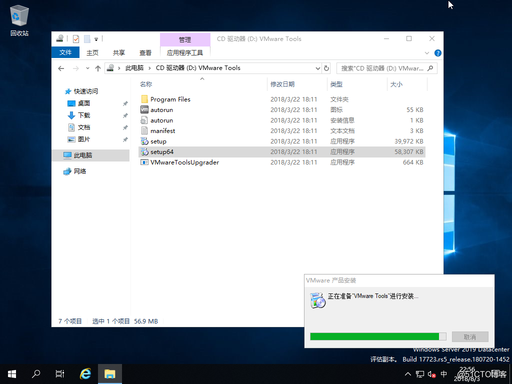The height and width of the screenshot is (384, 512).
Task: Click the Properties quick access toolbar icon
Action: [x=76, y=39]
